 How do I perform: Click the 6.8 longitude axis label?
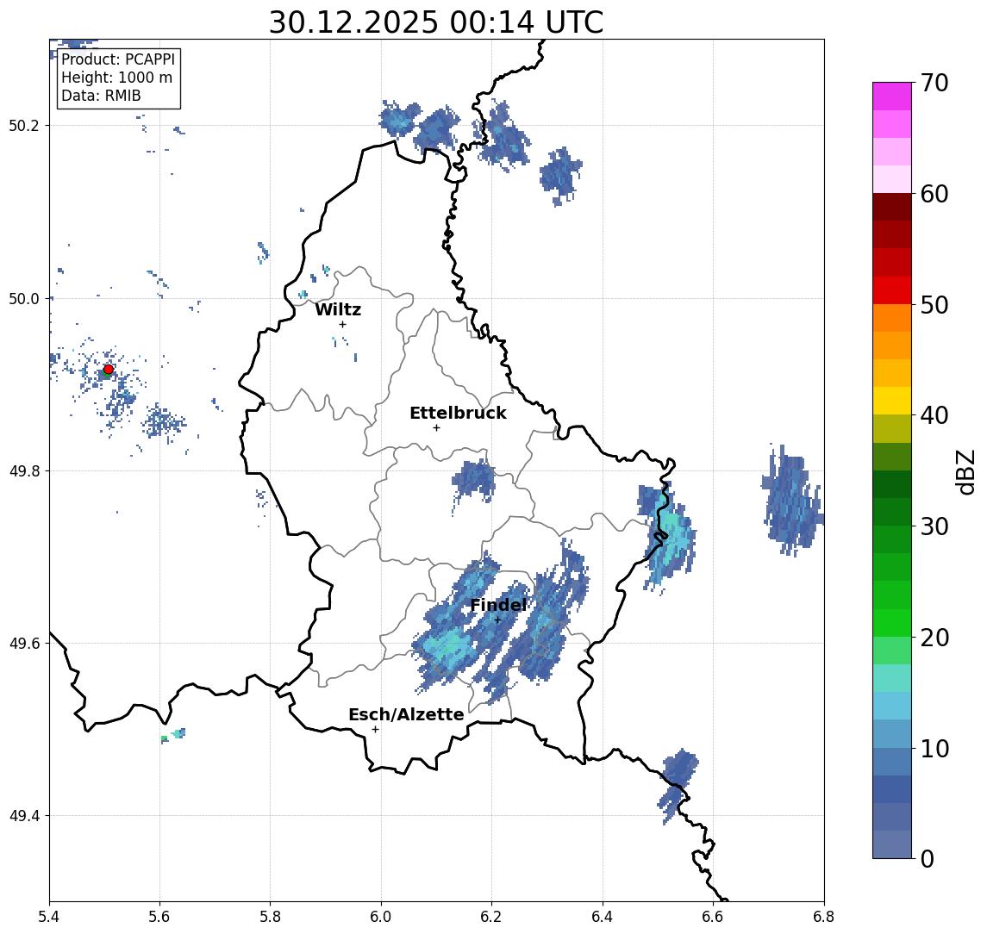[x=824, y=917]
